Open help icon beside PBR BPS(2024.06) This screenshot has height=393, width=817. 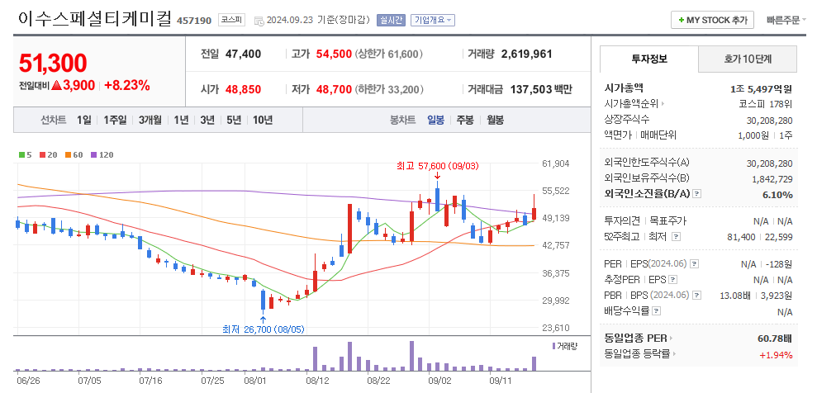tap(696, 296)
